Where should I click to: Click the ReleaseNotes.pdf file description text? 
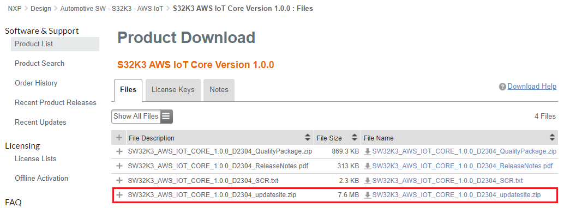218,166
